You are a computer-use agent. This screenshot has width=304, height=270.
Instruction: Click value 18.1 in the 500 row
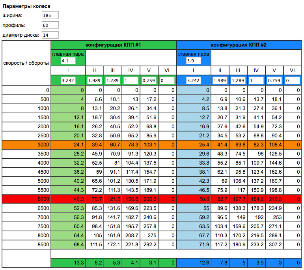[x=277, y=99]
